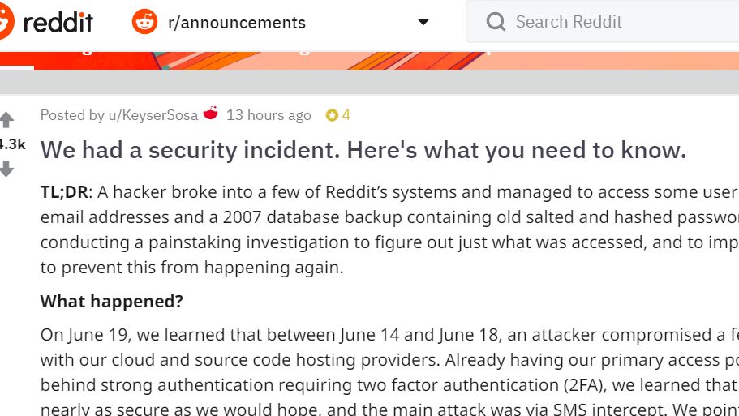This screenshot has width=739, height=416.
Task: Open the security incident post title
Action: [363, 150]
